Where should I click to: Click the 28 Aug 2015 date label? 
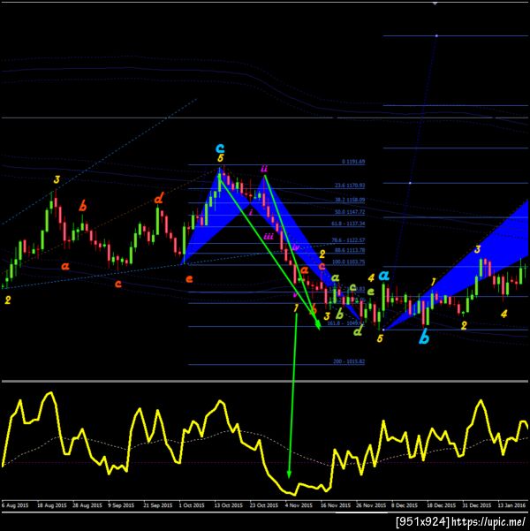tap(87, 505)
